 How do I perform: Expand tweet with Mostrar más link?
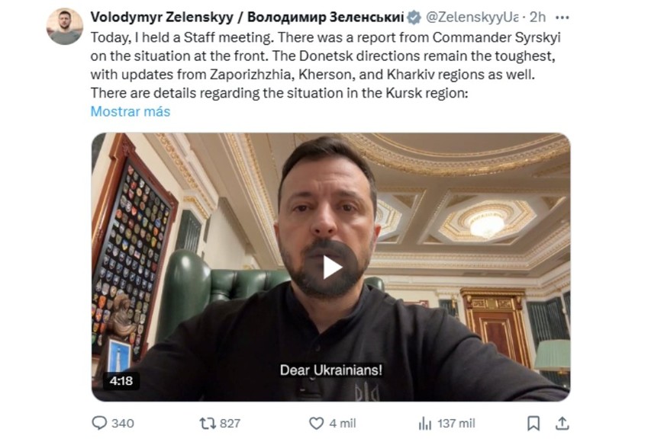click(x=131, y=111)
